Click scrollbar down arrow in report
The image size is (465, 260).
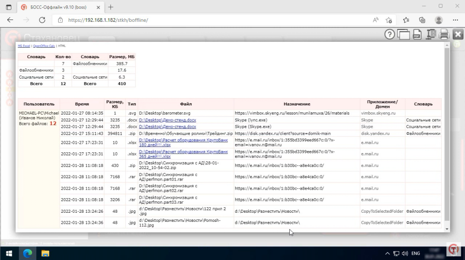pyautogui.click(x=447, y=229)
